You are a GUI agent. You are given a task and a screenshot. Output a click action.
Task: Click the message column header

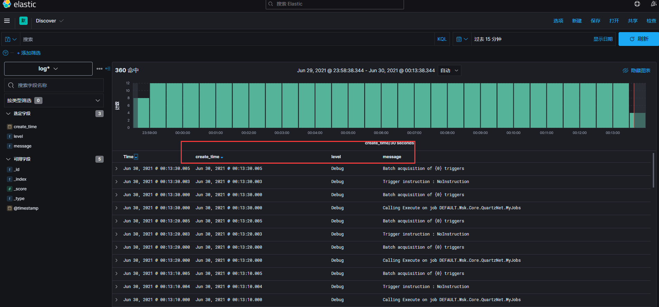click(x=392, y=157)
